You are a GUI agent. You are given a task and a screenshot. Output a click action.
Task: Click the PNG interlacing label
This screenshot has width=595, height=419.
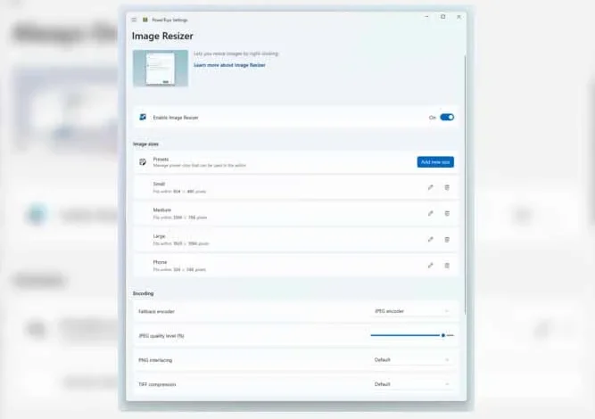(x=155, y=360)
